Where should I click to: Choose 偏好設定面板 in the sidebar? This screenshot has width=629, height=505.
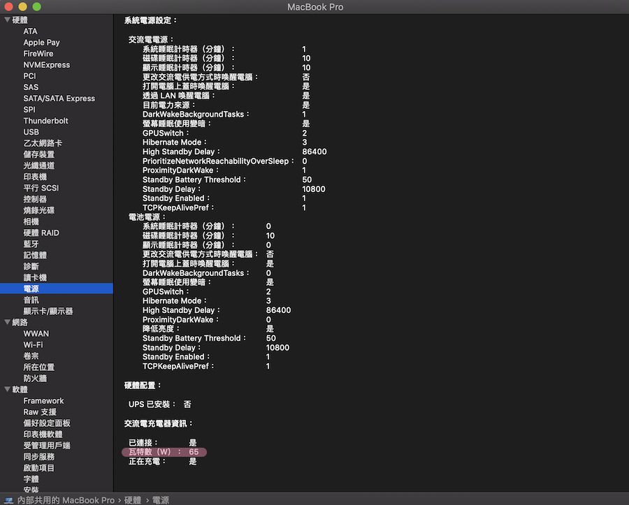pyautogui.click(x=47, y=424)
